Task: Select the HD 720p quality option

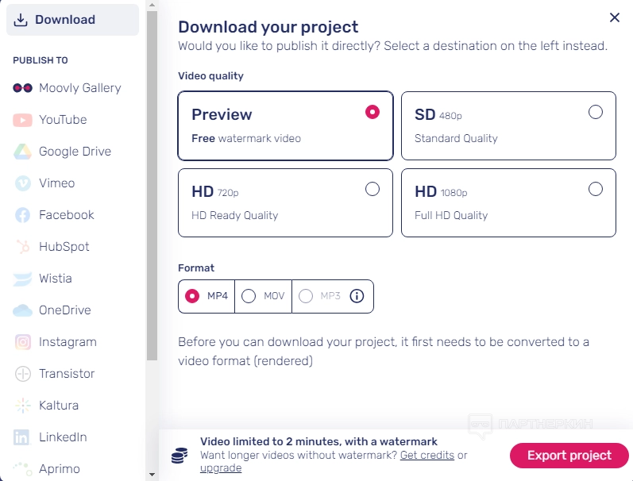Action: (372, 189)
